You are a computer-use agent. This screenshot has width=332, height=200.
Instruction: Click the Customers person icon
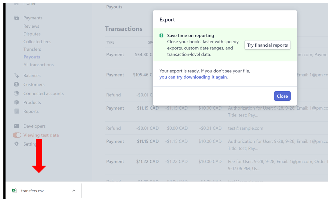[17, 84]
